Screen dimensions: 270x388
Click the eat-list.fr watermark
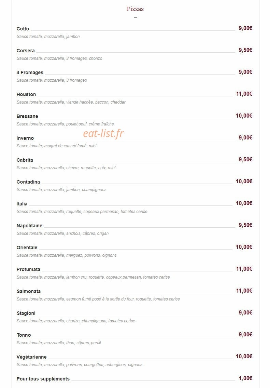[x=103, y=134]
